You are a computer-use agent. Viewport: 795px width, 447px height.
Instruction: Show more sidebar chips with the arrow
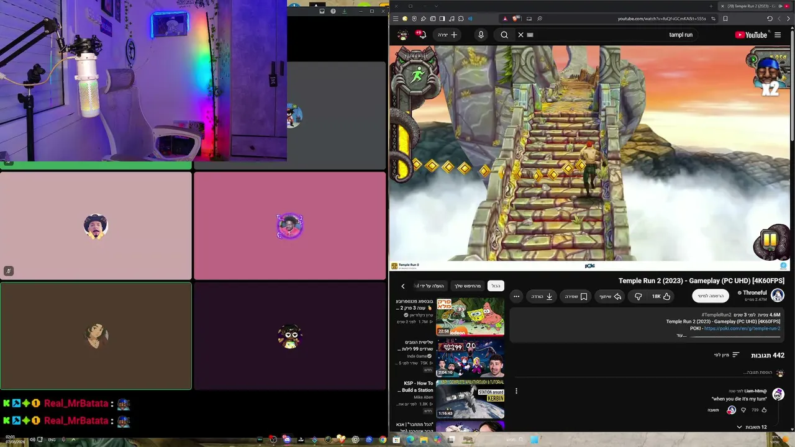402,286
